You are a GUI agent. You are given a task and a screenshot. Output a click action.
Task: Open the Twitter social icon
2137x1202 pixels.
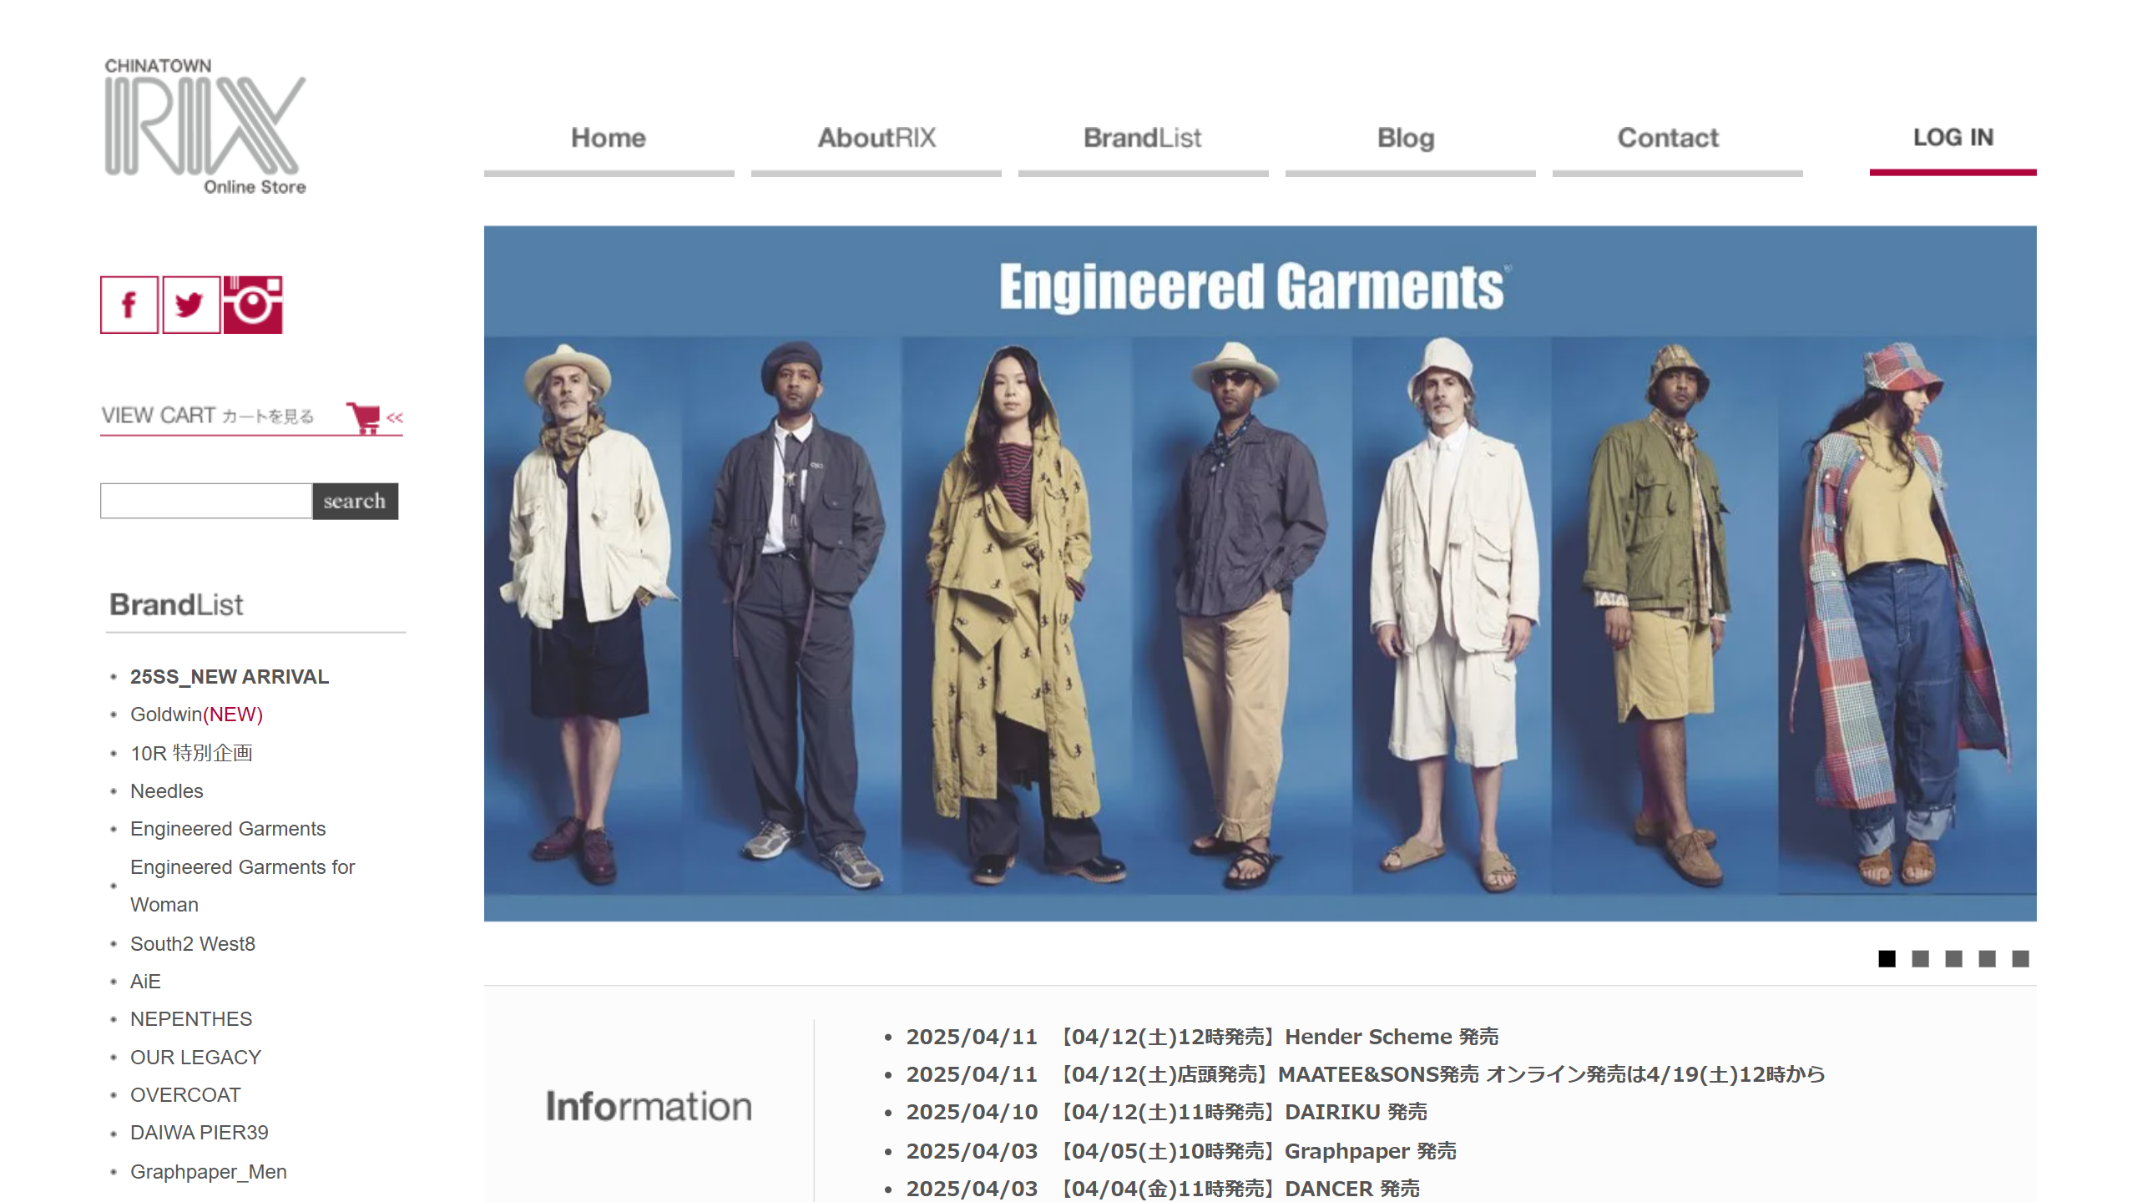pyautogui.click(x=191, y=305)
